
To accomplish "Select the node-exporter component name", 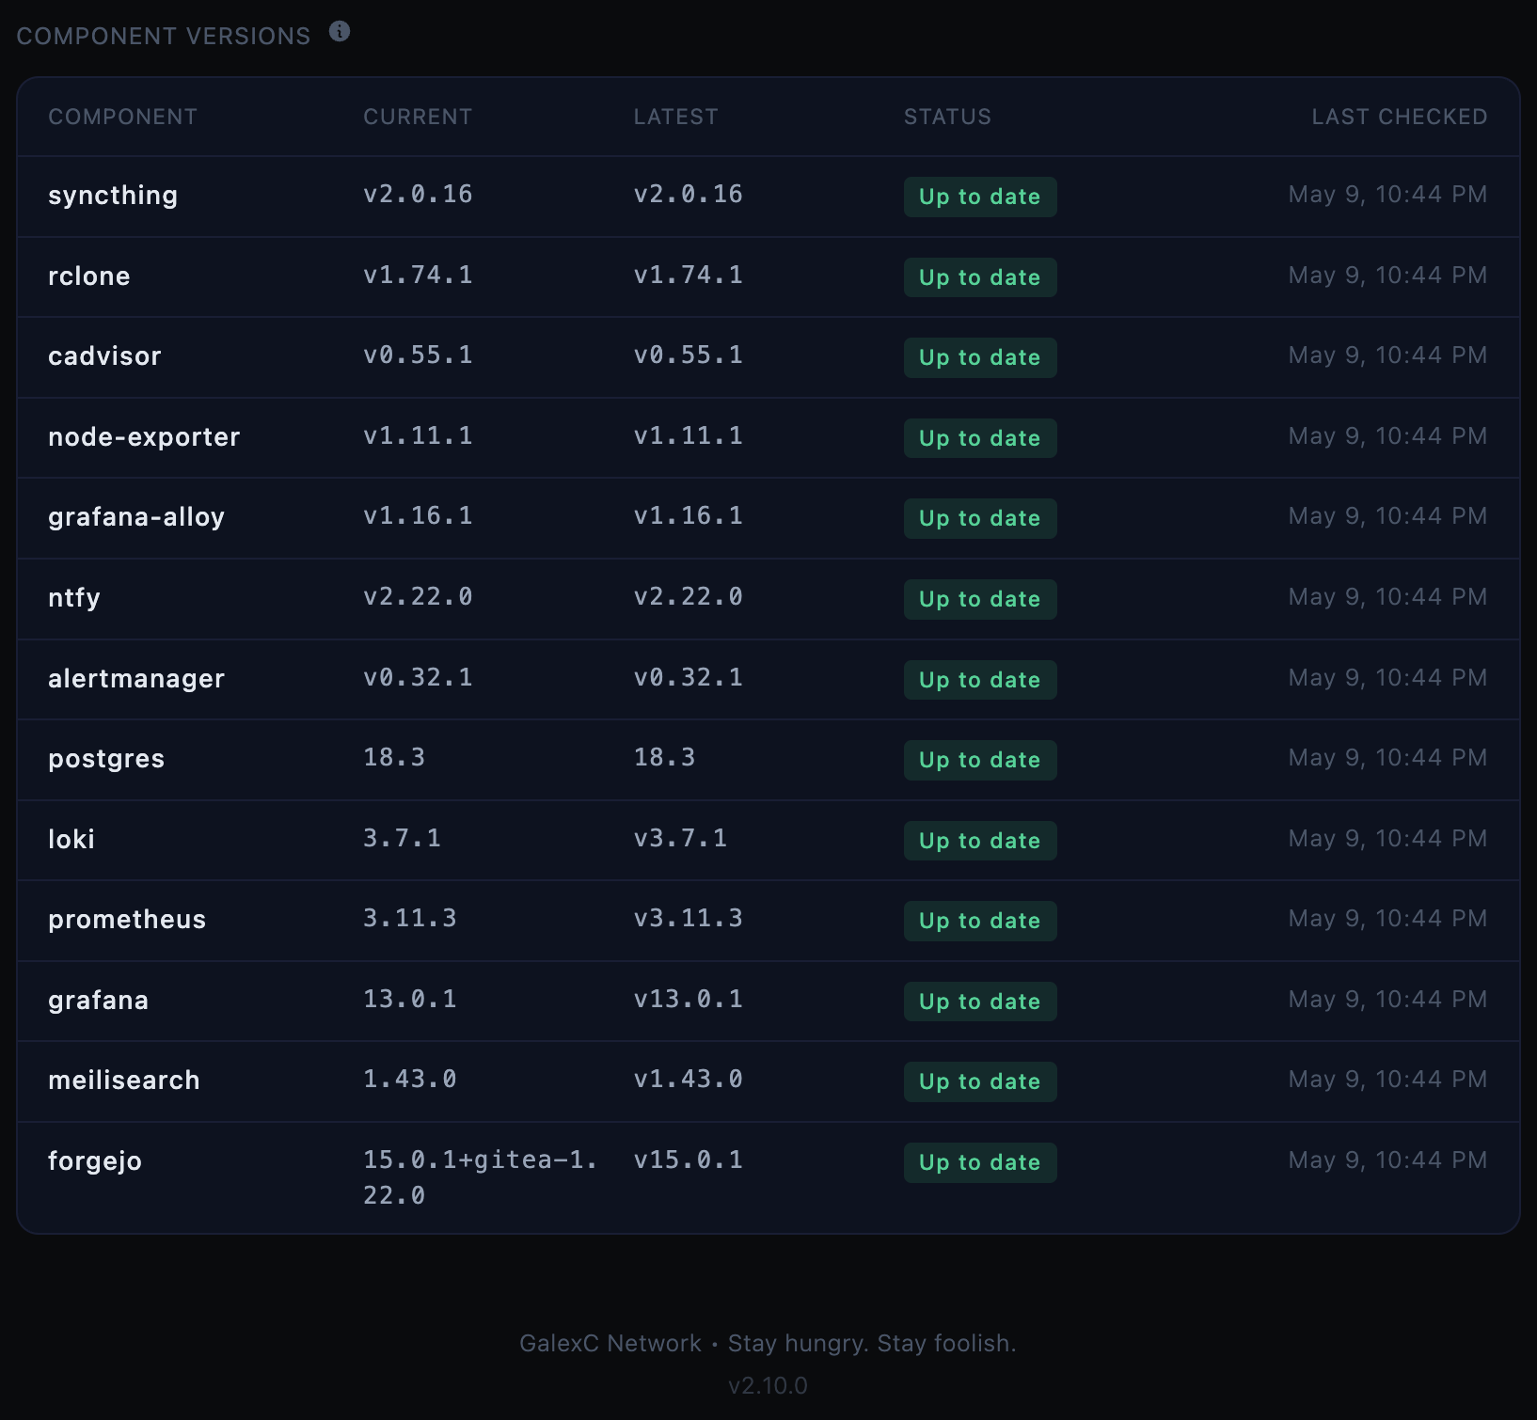I will [144, 437].
